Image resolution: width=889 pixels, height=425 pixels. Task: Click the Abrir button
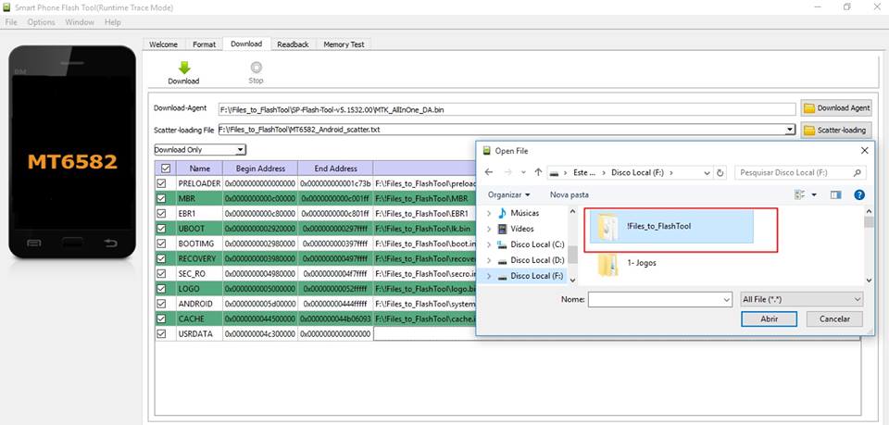(769, 319)
